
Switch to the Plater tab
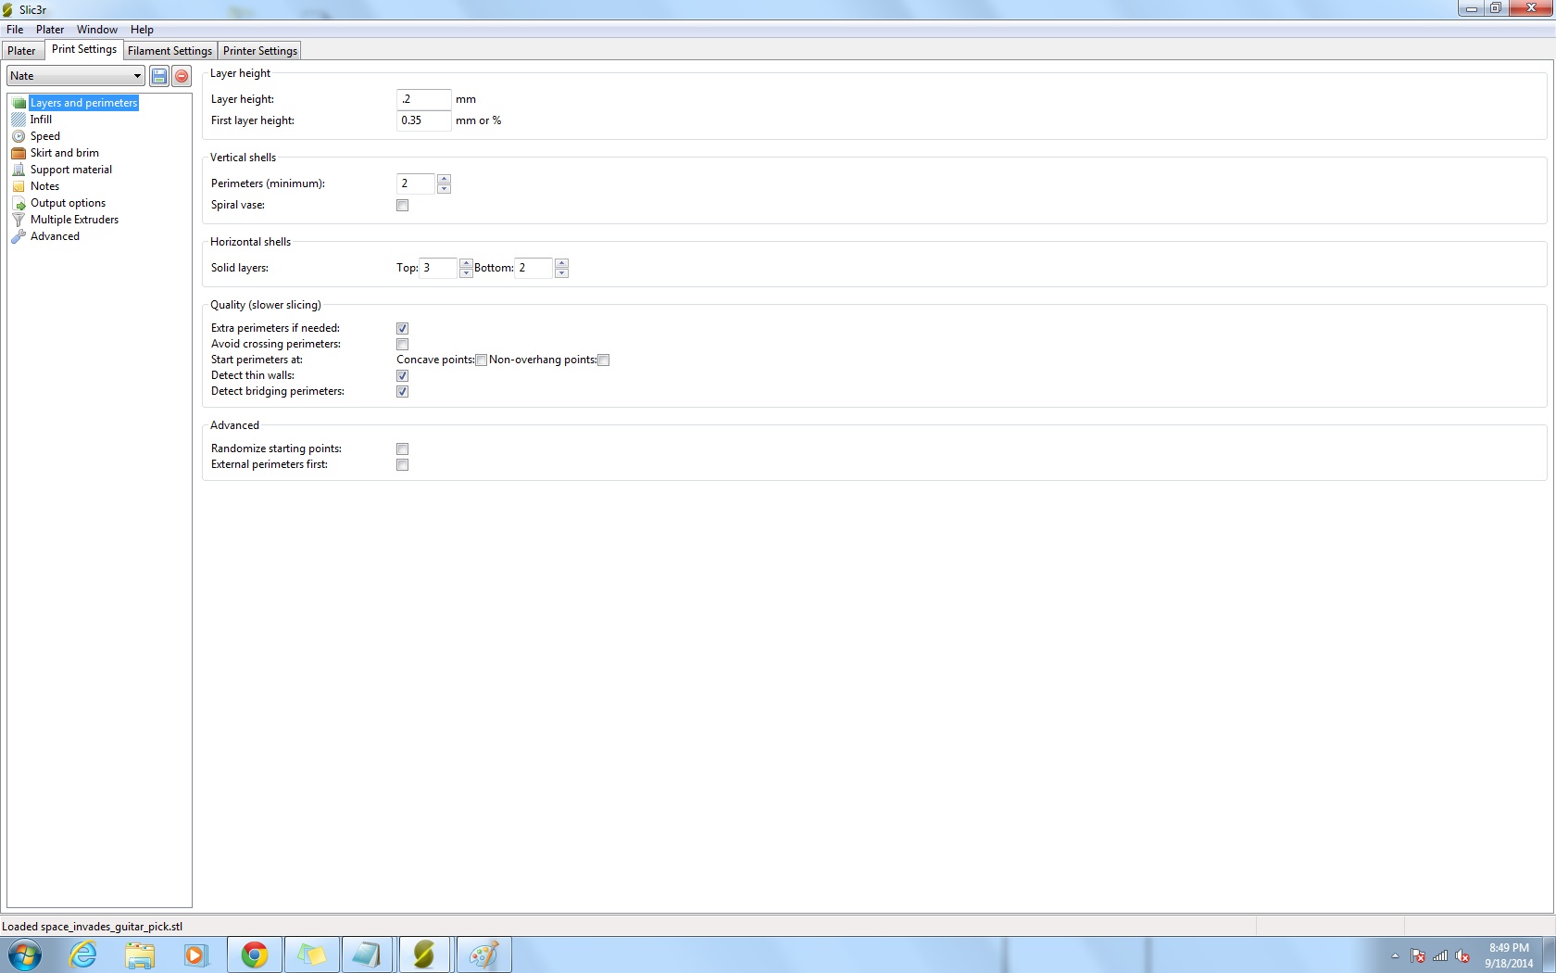point(21,51)
